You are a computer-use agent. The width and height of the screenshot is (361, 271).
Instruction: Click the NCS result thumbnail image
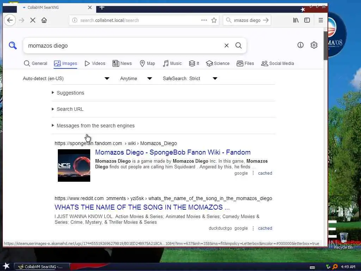click(74, 165)
